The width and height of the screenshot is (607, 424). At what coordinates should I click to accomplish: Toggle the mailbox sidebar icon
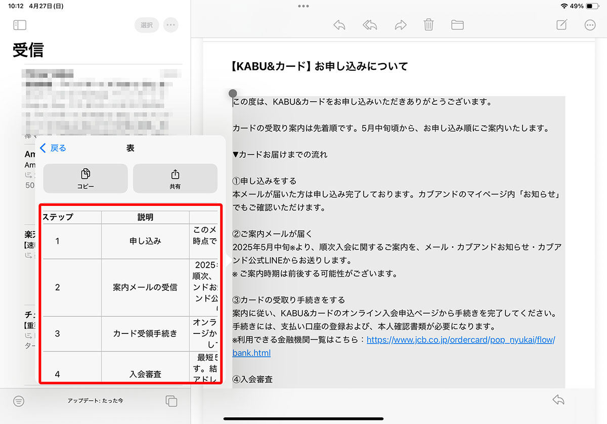point(20,25)
